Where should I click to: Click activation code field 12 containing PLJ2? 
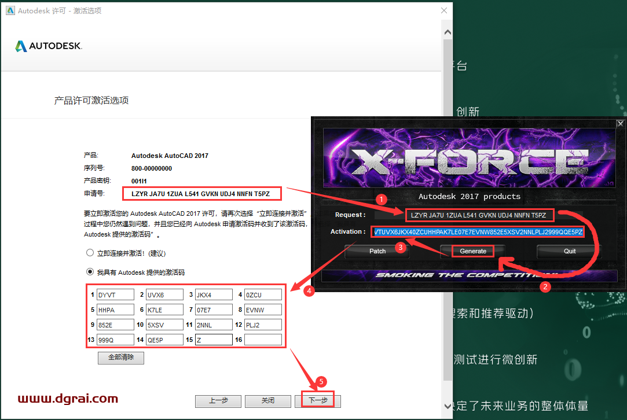[x=263, y=325]
